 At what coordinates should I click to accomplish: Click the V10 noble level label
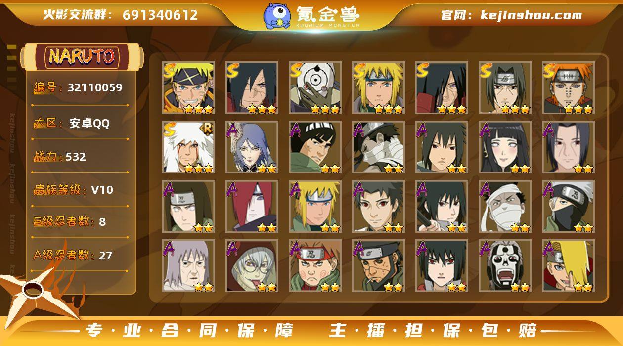click(102, 190)
